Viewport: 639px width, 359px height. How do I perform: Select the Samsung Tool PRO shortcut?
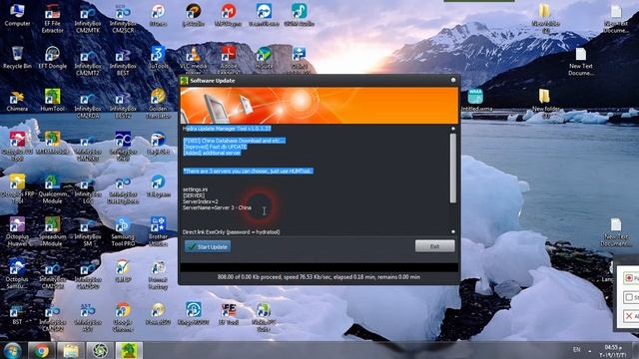click(123, 230)
